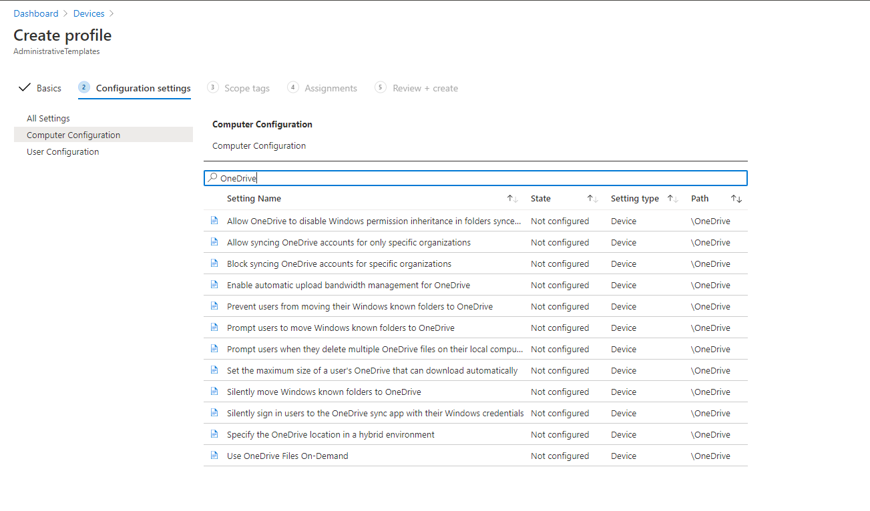Sort by Path using its arrows icon
This screenshot has width=870, height=511.
736,199
